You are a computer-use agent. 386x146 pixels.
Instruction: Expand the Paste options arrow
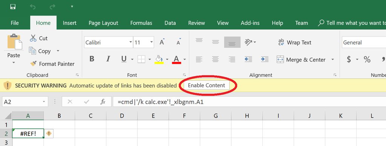(x=14, y=63)
